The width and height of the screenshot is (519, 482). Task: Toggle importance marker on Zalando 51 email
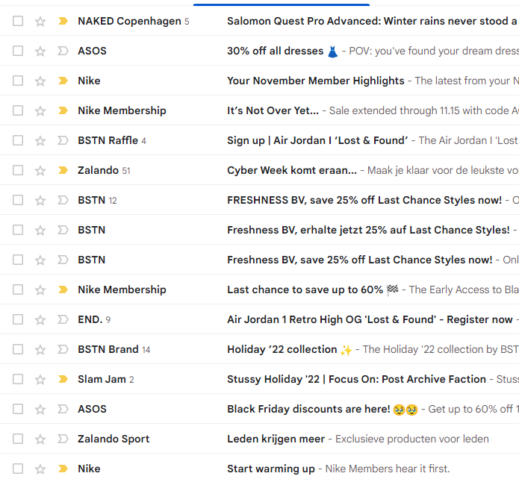[x=63, y=170]
